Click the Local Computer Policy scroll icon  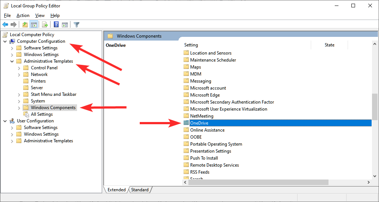(x=5, y=35)
